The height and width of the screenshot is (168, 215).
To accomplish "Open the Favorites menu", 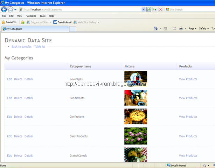I will (31, 16).
